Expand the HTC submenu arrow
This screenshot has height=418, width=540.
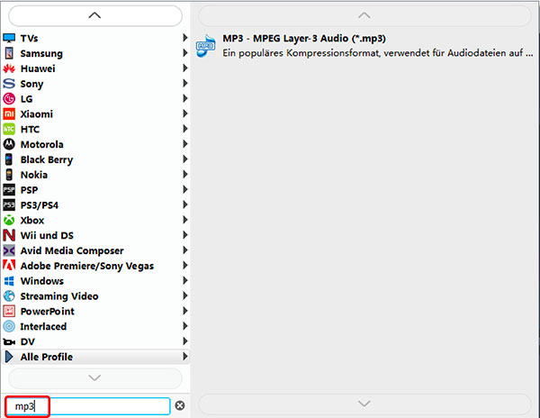(185, 129)
